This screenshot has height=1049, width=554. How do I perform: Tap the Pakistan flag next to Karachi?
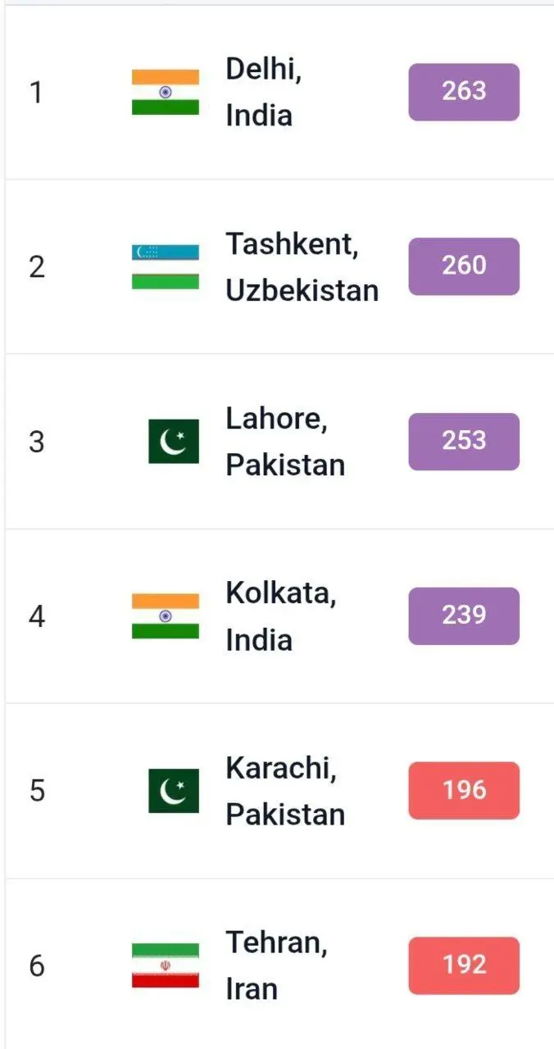(173, 791)
